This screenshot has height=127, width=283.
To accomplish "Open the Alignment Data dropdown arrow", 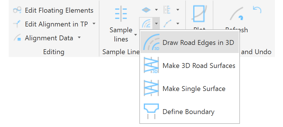I will [79, 38].
